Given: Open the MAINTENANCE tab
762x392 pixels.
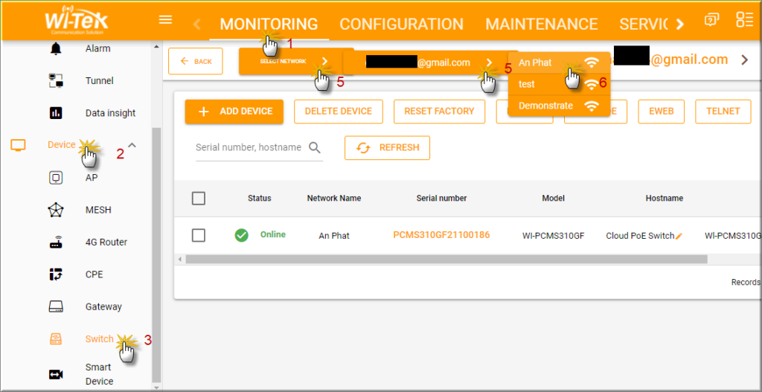Looking at the screenshot, I should pos(541,24).
